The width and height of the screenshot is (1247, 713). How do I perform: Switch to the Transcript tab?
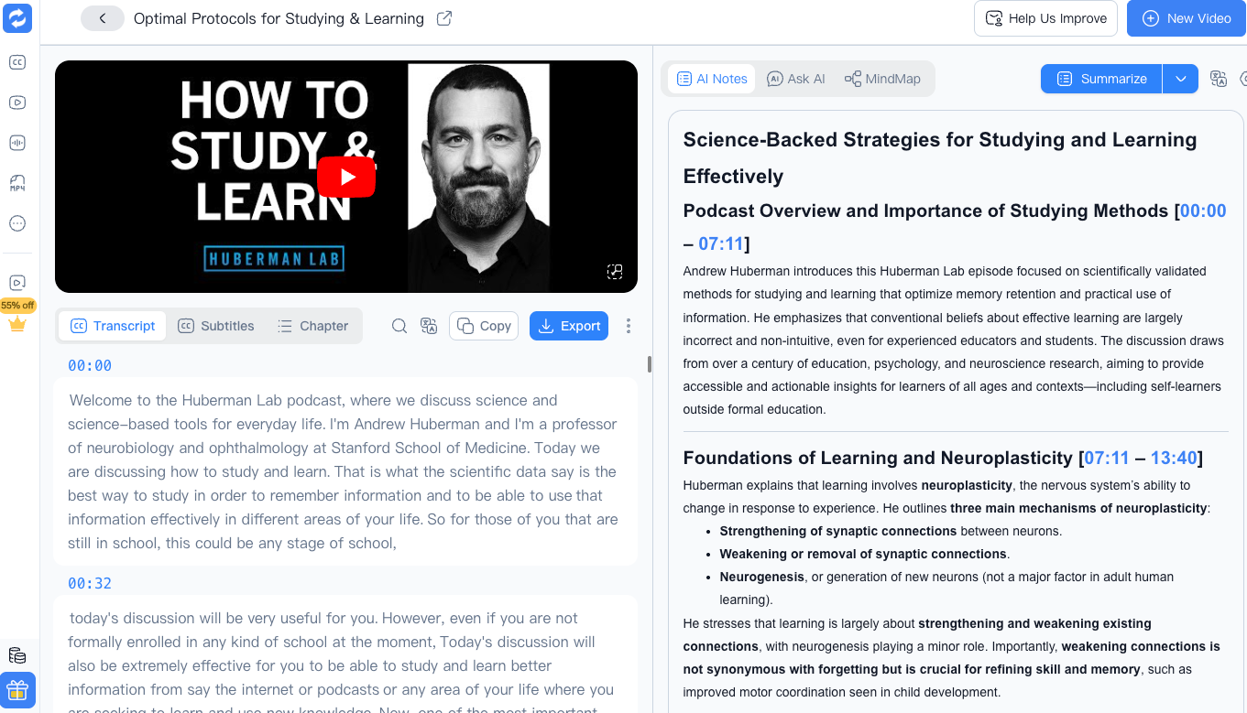(113, 326)
